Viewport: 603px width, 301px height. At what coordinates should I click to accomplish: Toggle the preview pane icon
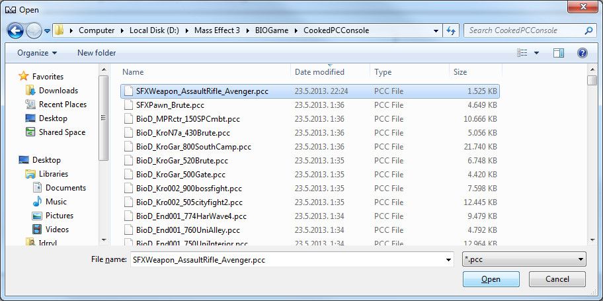[559, 53]
